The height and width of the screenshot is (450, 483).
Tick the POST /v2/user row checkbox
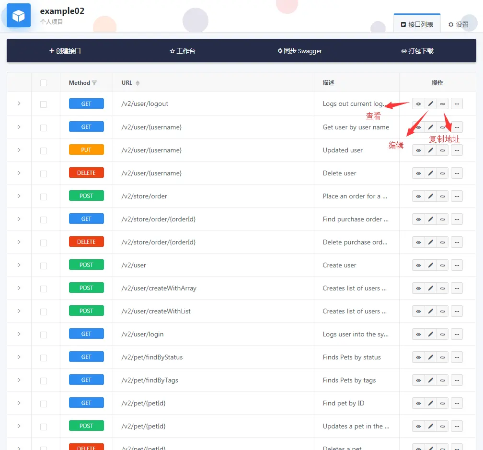click(x=44, y=265)
